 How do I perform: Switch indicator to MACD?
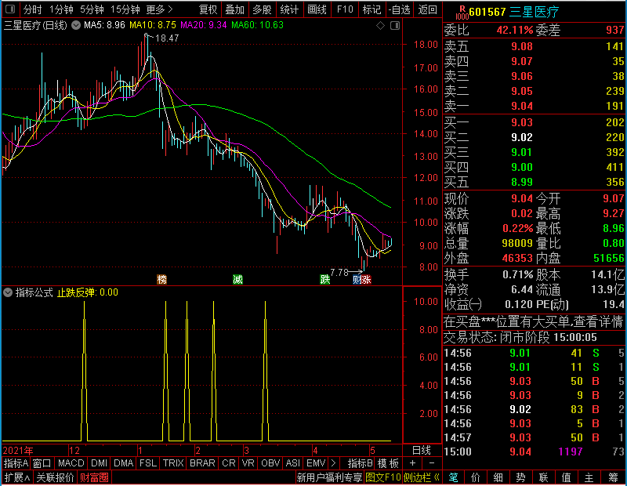coord(71,463)
